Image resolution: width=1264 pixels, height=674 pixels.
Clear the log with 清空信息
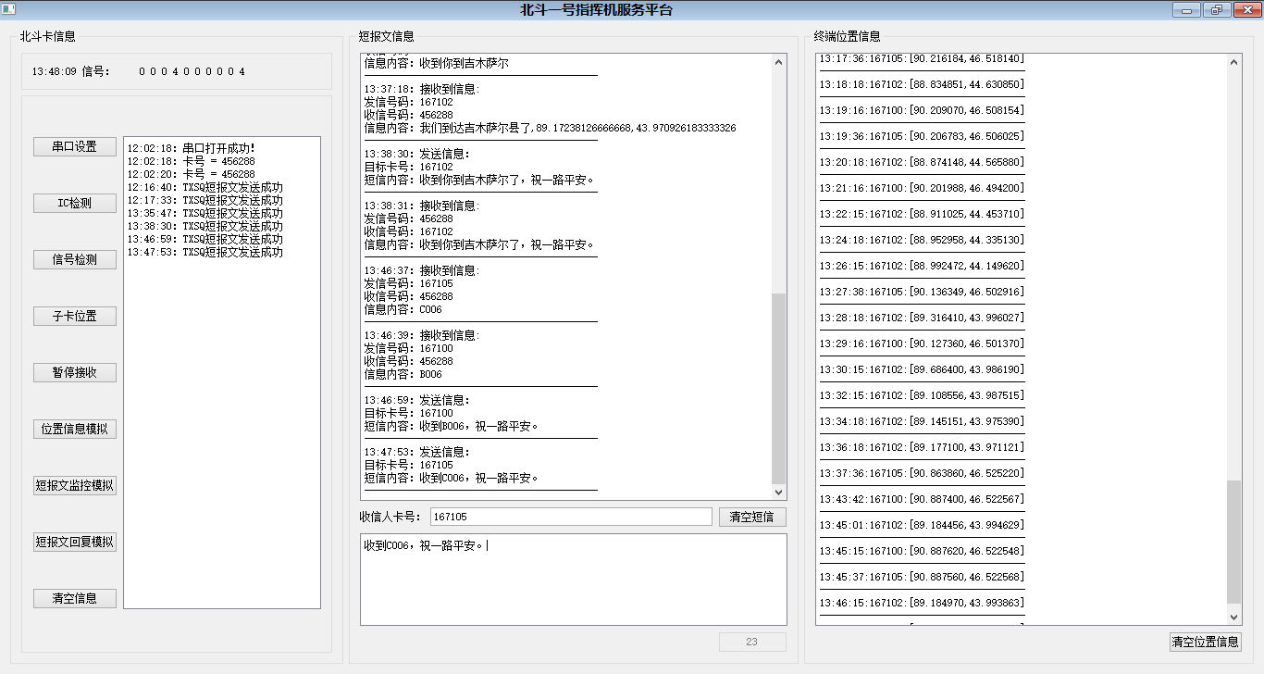pyautogui.click(x=75, y=598)
